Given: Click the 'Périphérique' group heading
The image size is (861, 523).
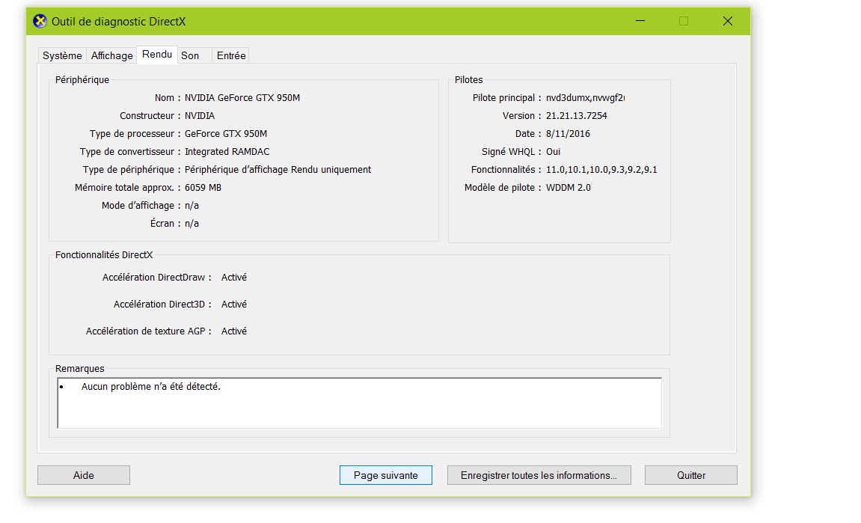Looking at the screenshot, I should 82,79.
